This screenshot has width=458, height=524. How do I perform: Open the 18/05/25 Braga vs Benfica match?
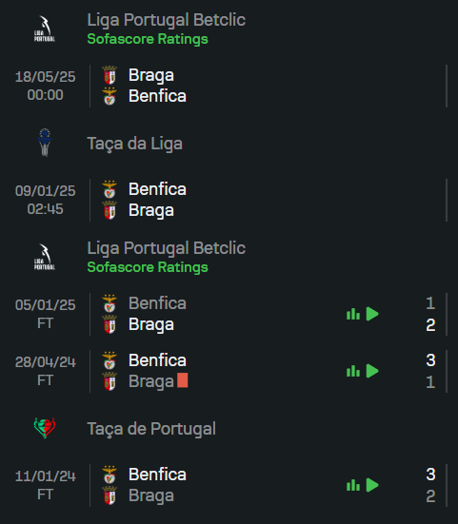click(230, 86)
